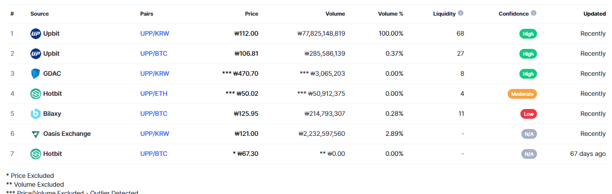The width and height of the screenshot is (612, 194).
Task: Click the Oasis Exchange logo icon
Action: tap(35, 134)
